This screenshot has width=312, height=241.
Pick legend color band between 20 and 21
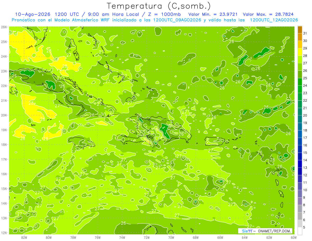click(x=300, y=112)
